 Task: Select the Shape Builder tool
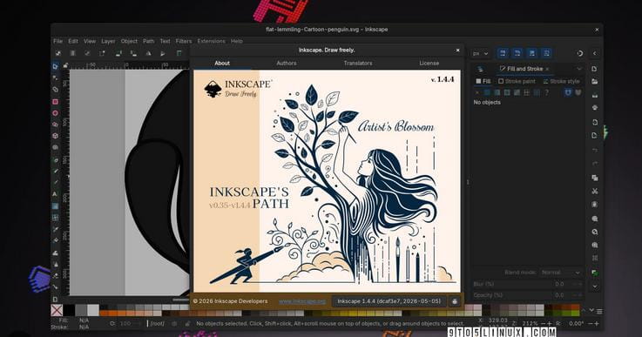click(55, 90)
